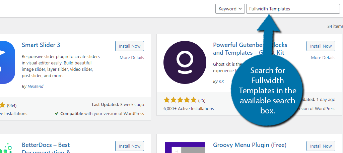The height and width of the screenshot is (153, 343).
Task: Click the Groovy Menu plugin thumbnail
Action: point(185,148)
